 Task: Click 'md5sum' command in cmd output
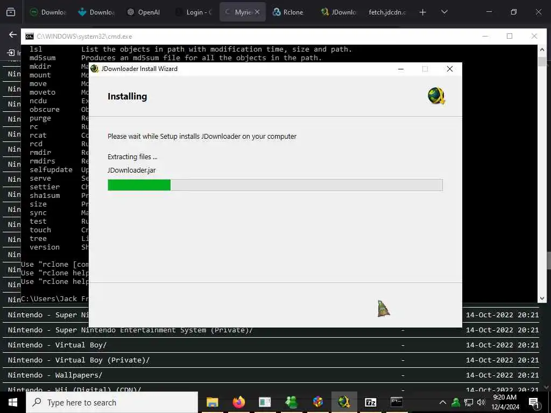point(43,58)
